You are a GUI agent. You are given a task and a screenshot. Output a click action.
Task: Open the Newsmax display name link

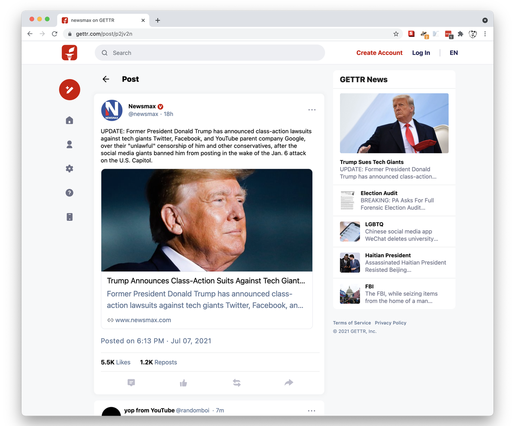pos(142,106)
